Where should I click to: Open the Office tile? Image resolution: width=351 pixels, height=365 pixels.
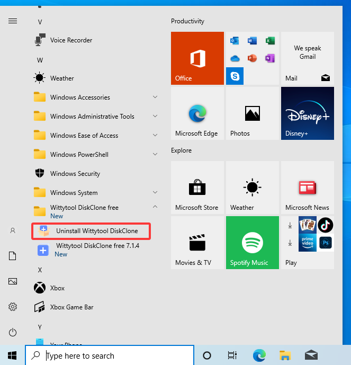click(x=197, y=58)
